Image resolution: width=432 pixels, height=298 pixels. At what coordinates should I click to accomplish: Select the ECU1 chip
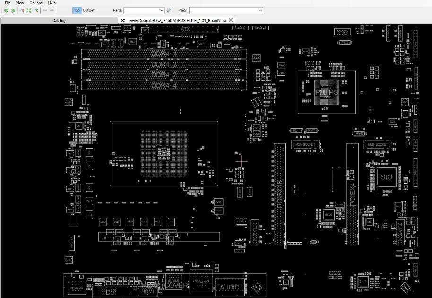(x=328, y=214)
